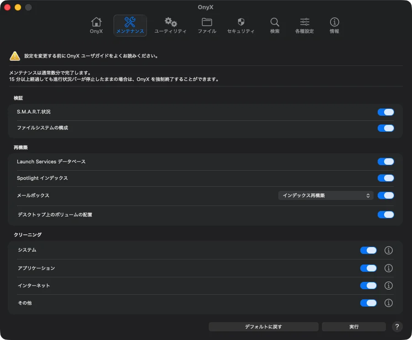Click the 再構築 section heading

[x=21, y=147]
